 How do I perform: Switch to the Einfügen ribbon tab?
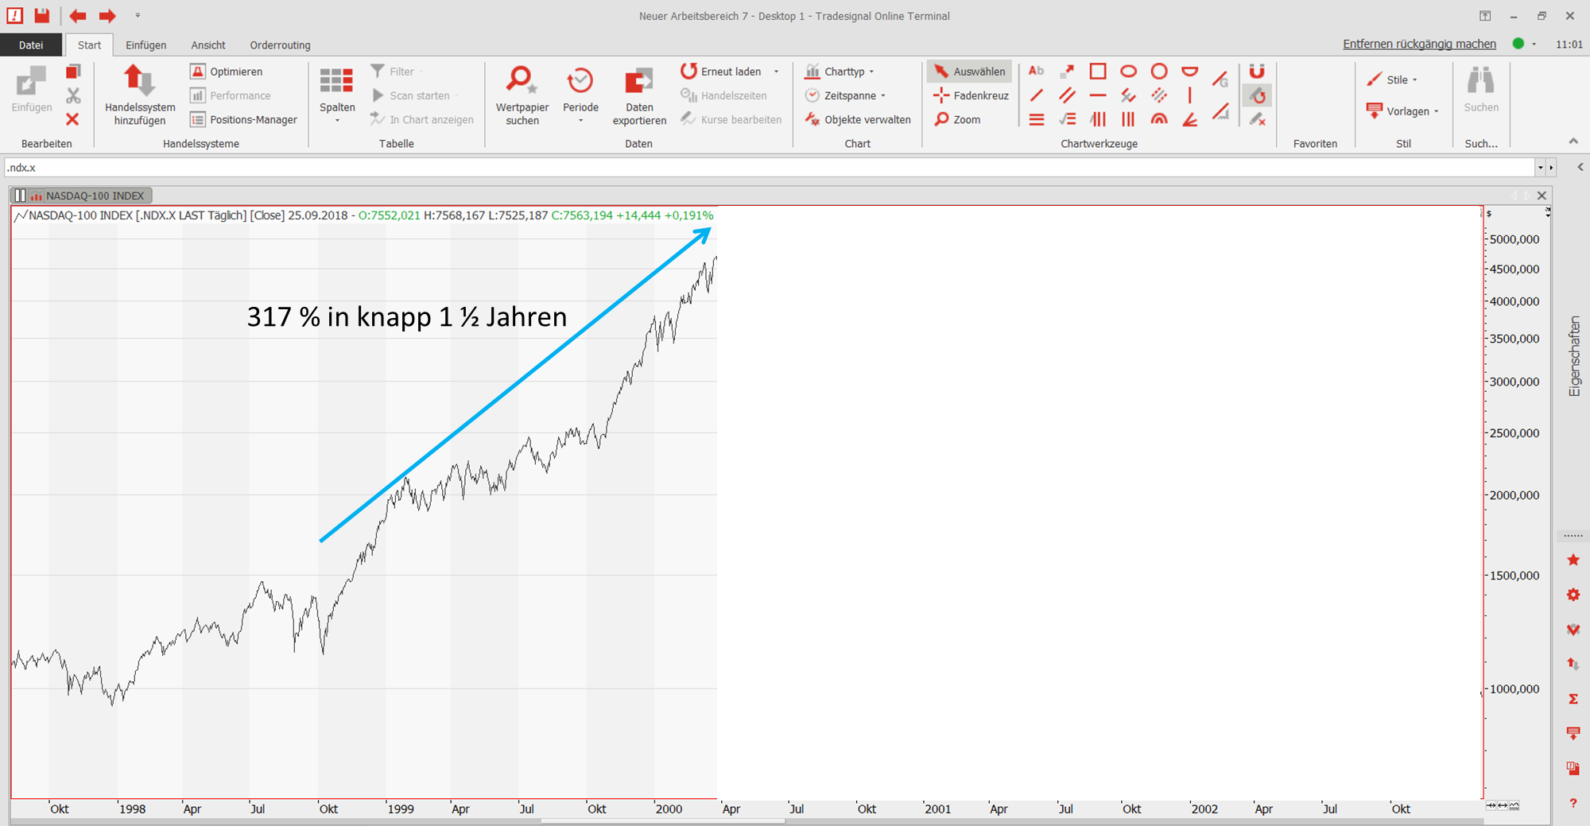(145, 45)
